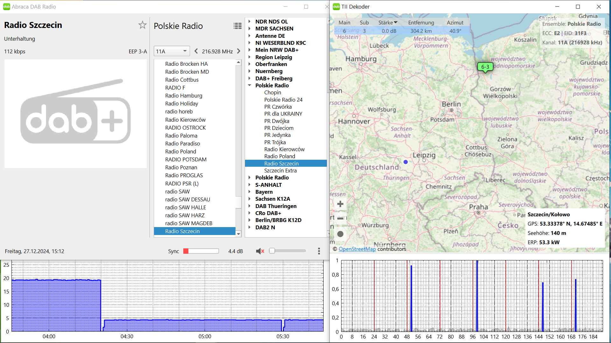Expand the MDR SACHSEN ensemble
611x343 pixels.
(249, 29)
